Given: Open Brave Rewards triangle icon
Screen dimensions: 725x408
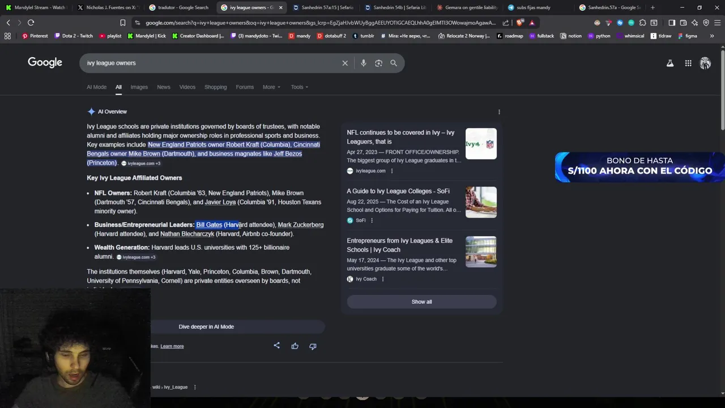Looking at the screenshot, I should pos(532,23).
